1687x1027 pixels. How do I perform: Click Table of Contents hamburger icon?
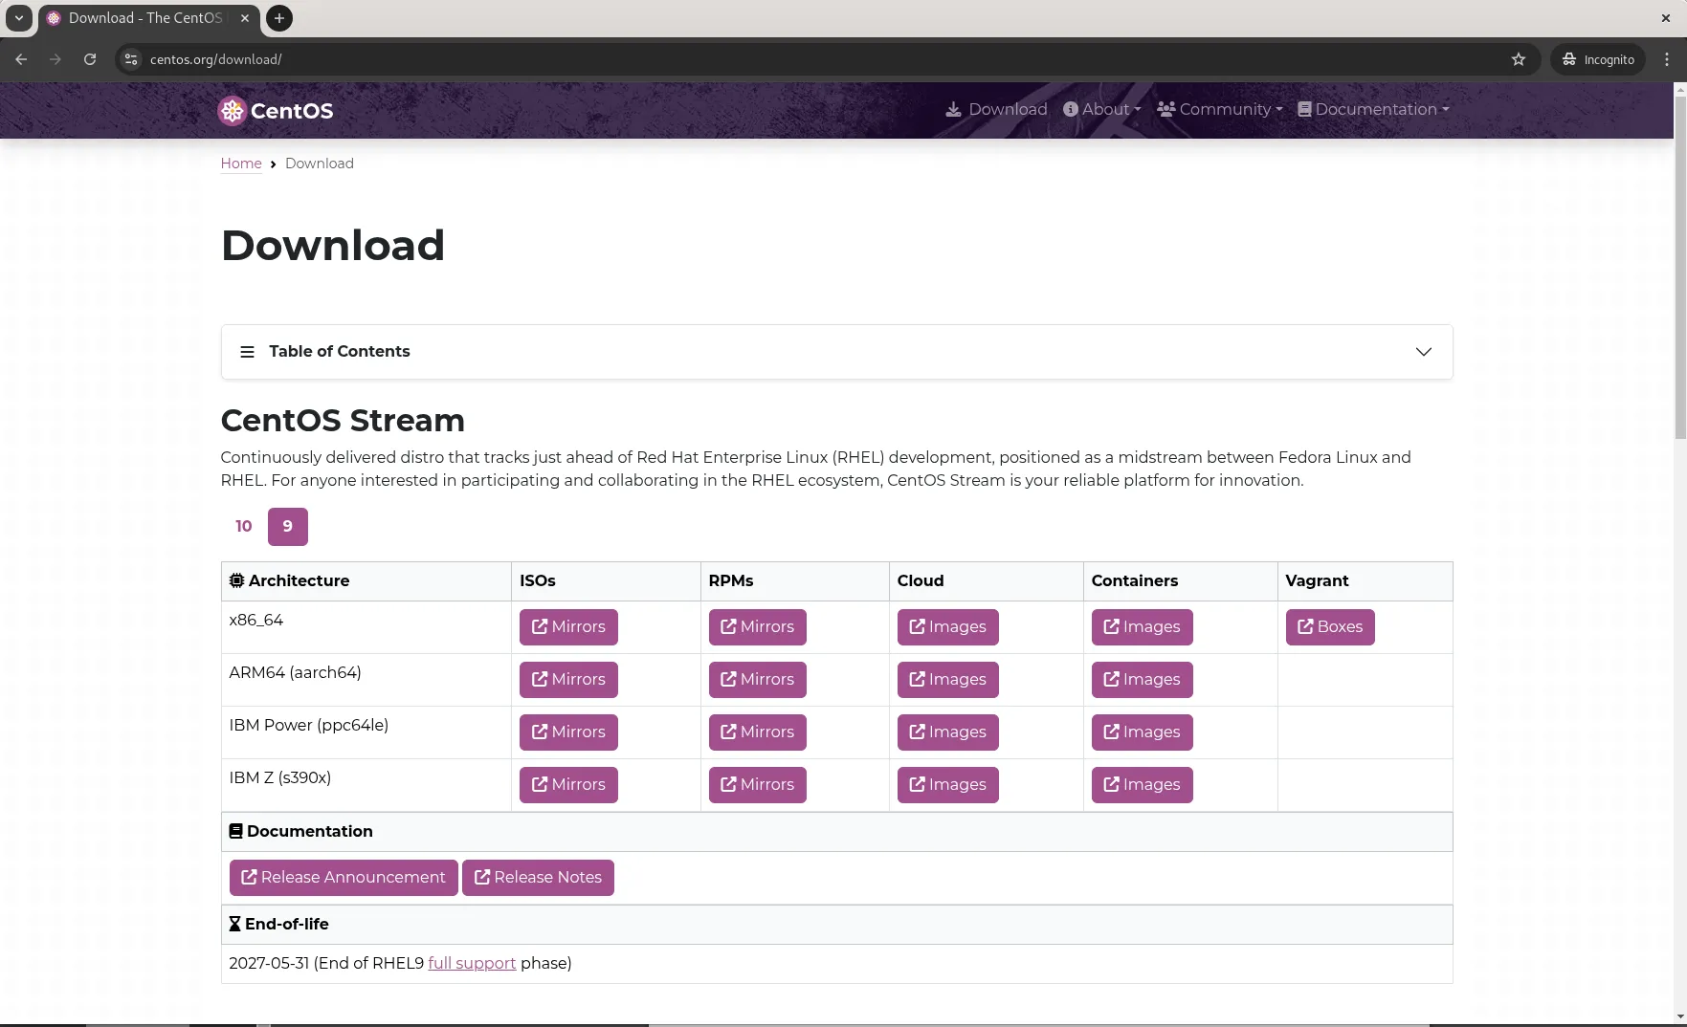[247, 352]
